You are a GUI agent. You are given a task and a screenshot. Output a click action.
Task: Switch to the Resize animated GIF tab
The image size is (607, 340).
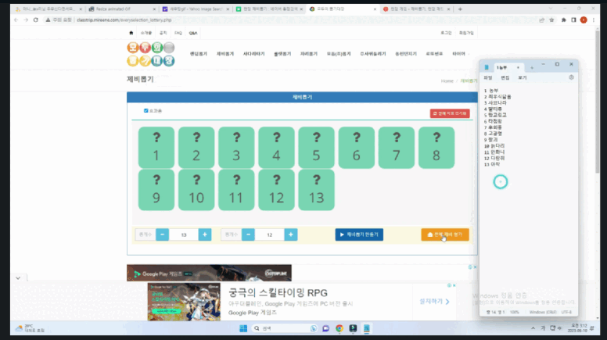click(x=121, y=9)
